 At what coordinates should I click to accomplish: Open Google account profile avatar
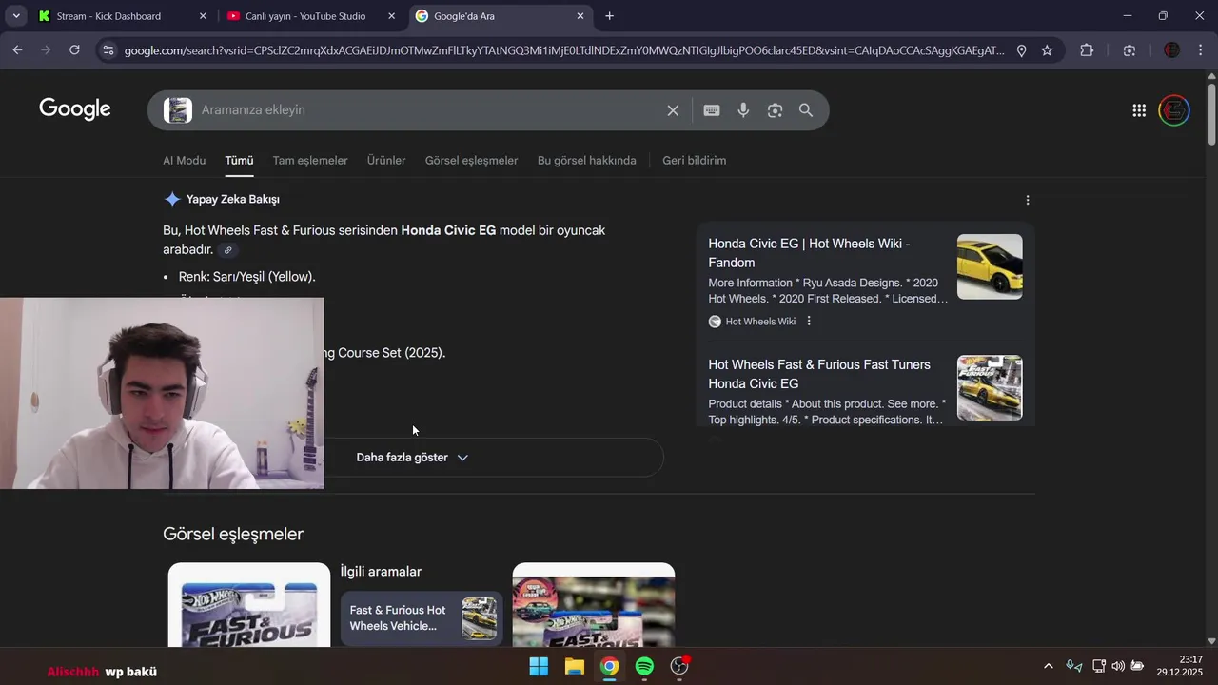[x=1174, y=110]
